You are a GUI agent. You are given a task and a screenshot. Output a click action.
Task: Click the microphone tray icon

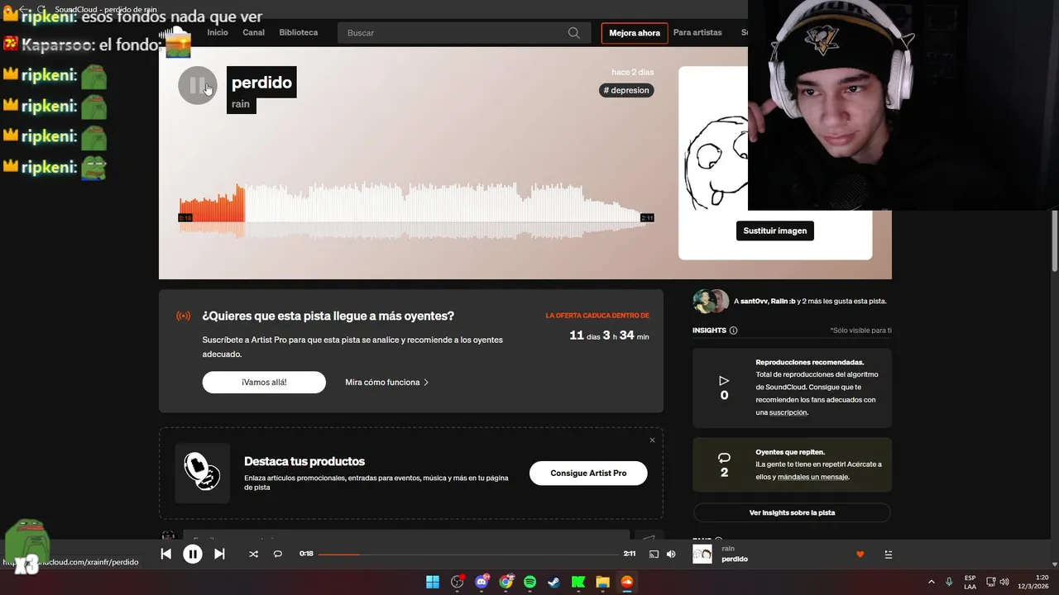tap(949, 582)
